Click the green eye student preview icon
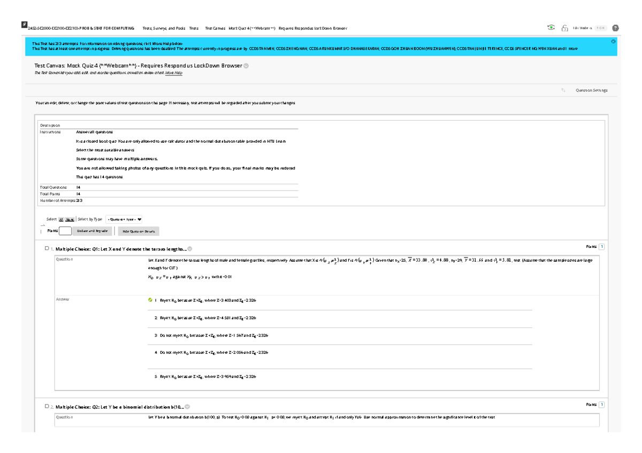This screenshot has height=453, width=642. coord(551,28)
